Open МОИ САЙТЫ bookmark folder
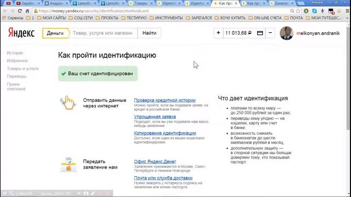Viewport: 351px width, 197px height. 52,18
